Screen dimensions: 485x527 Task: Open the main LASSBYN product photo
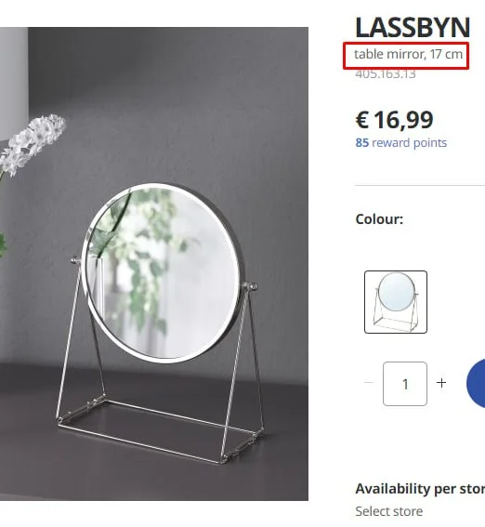click(x=154, y=264)
